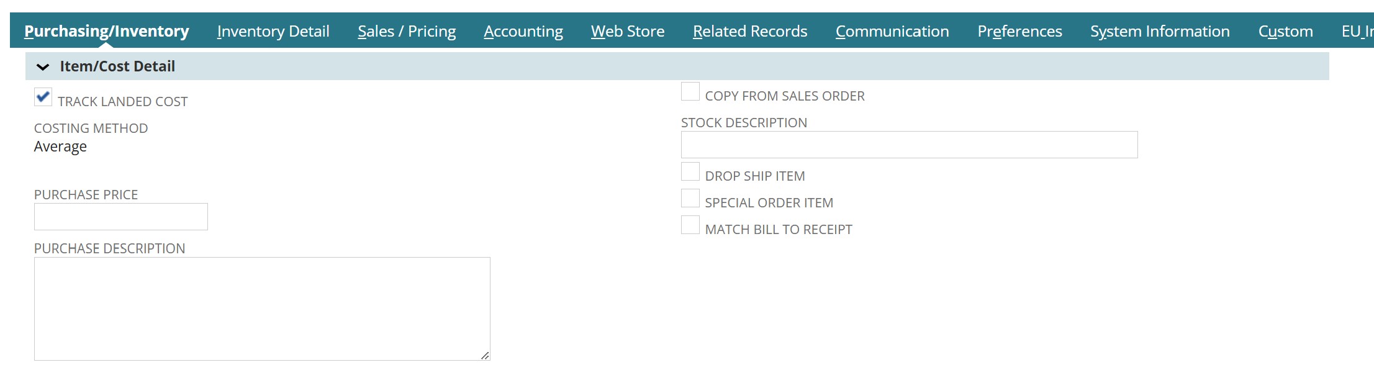This screenshot has height=370, width=1374.
Task: Open the Preferences tab
Action: 1019,31
